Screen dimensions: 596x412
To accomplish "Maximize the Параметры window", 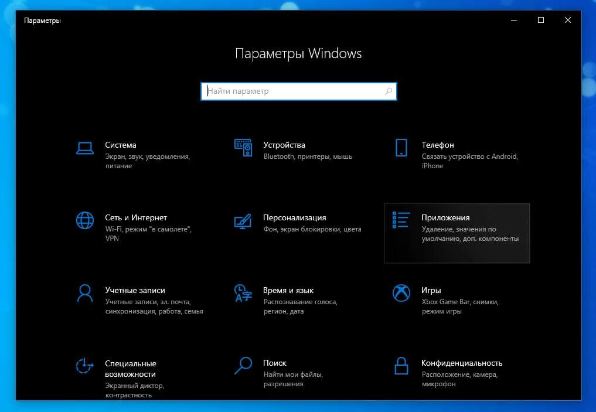I will tap(541, 20).
